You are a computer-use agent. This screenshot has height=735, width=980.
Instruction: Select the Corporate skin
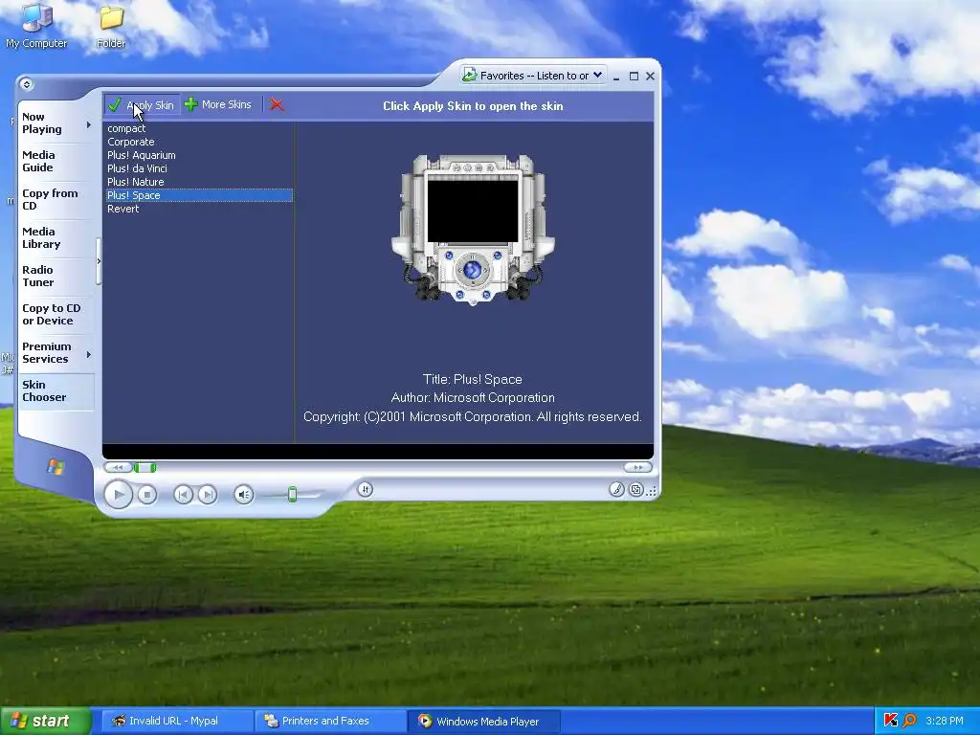[x=199, y=142]
